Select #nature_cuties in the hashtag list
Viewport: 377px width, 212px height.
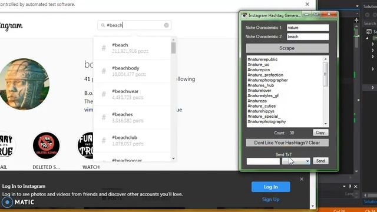(x=262, y=106)
